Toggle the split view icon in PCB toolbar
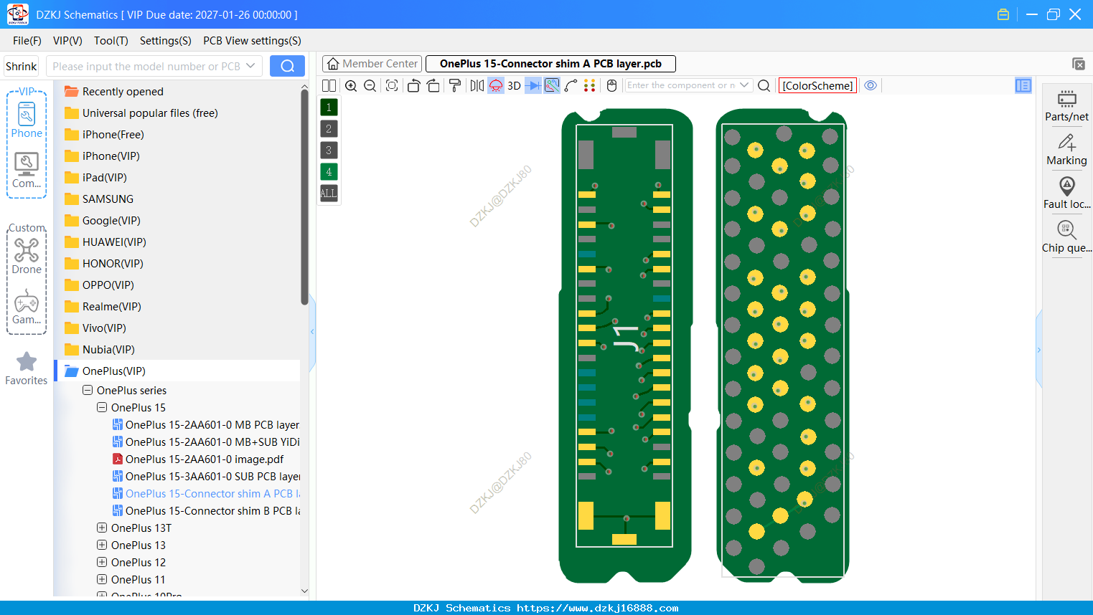Screen dimensions: 1093x615 click(x=329, y=86)
